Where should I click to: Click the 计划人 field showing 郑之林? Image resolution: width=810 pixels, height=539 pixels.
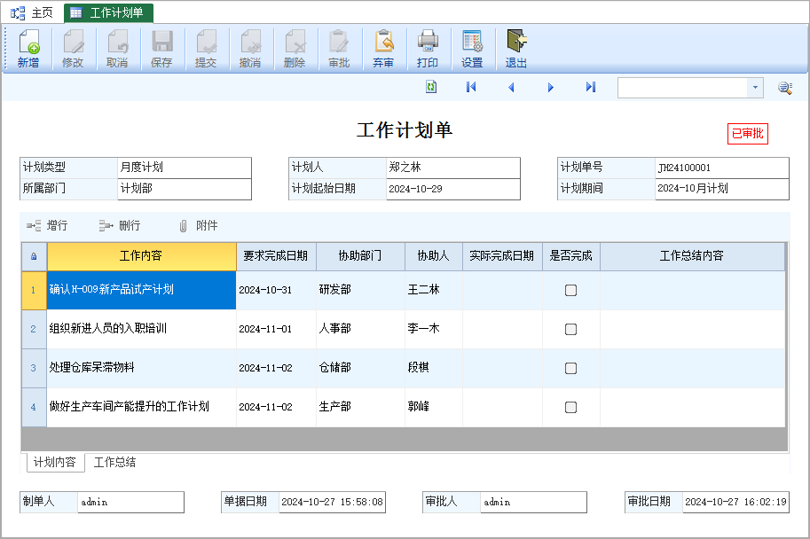[453, 168]
